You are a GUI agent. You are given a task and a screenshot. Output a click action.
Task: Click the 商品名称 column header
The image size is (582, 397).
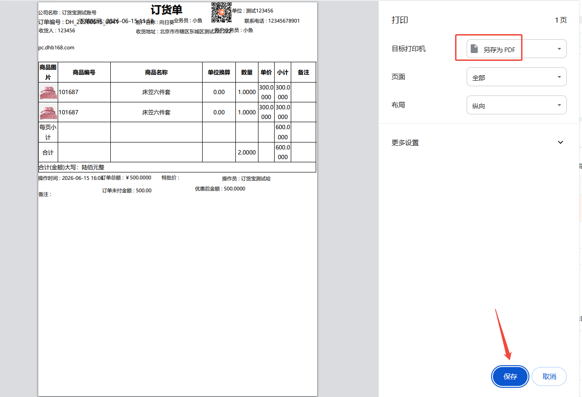point(156,72)
